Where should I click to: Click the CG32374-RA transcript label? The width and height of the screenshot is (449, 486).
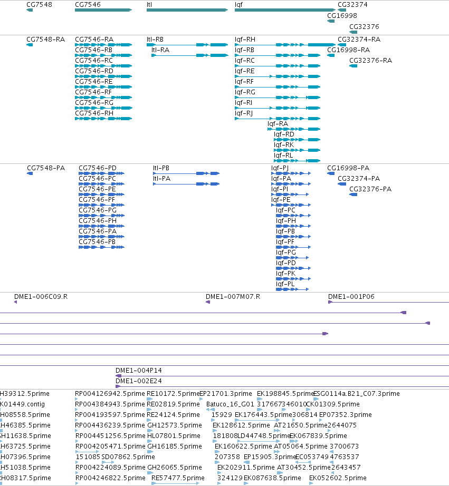pyautogui.click(x=359, y=40)
